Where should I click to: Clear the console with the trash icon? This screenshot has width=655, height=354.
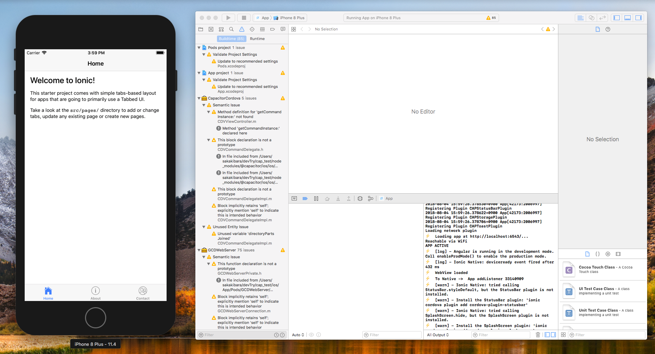(x=537, y=335)
